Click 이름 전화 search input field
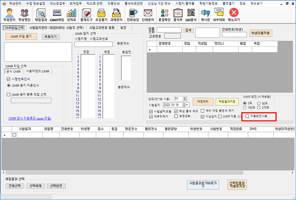Image resolution: width=296 pixels, height=200 pixels. click(169, 30)
